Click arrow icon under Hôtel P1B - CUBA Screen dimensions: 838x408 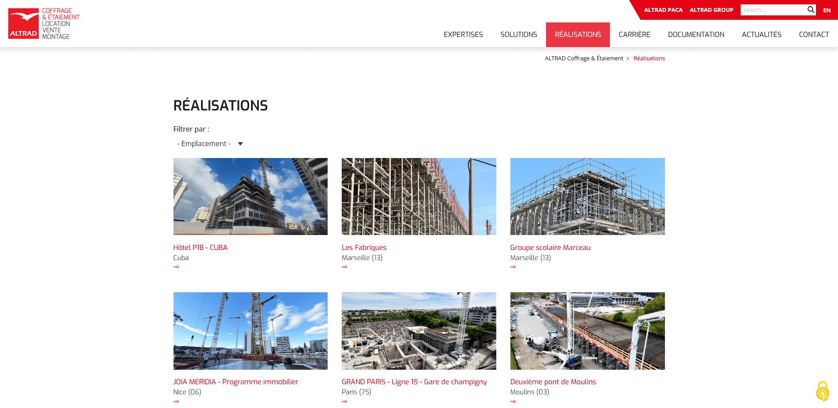coord(176,267)
